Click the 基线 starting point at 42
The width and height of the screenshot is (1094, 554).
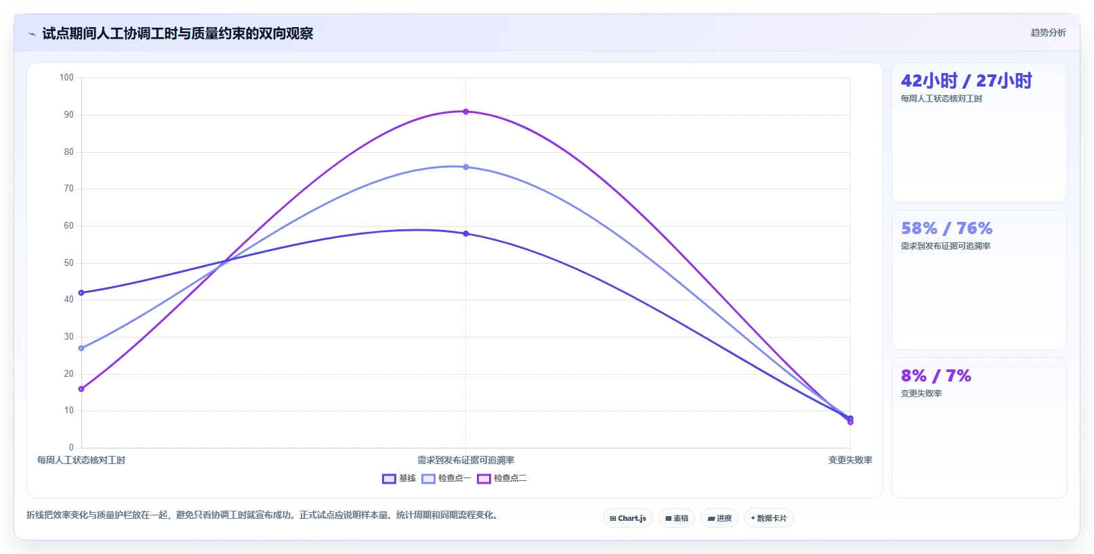click(x=81, y=293)
